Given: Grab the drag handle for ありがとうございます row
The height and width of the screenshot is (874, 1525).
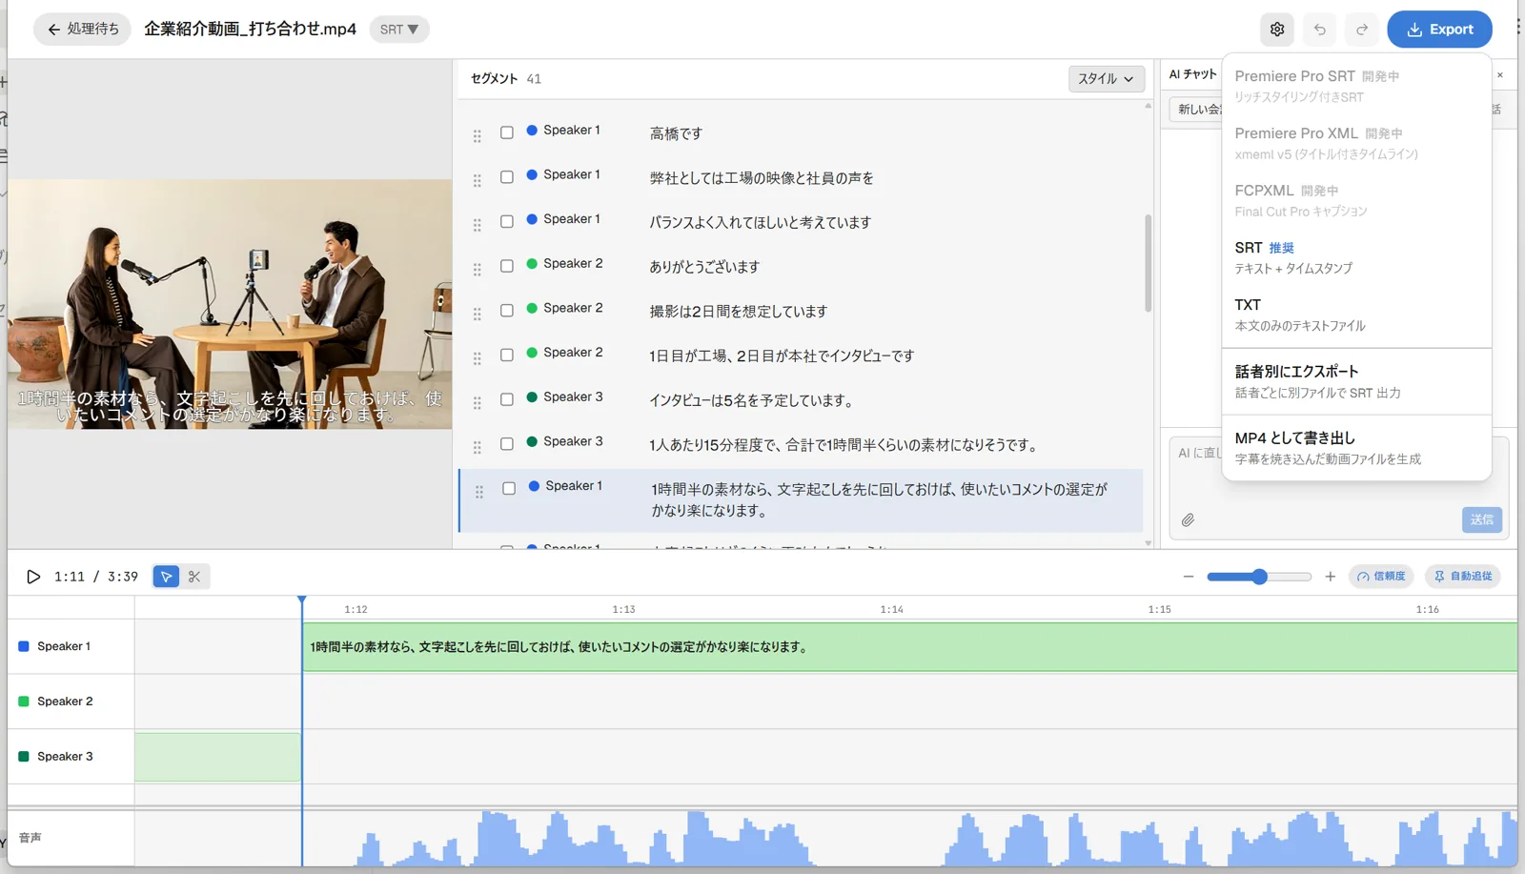Looking at the screenshot, I should pos(478,270).
